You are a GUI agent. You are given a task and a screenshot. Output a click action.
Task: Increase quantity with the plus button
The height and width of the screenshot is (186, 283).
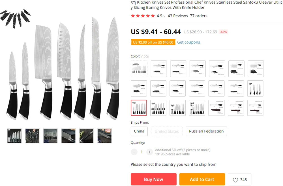tap(149, 152)
